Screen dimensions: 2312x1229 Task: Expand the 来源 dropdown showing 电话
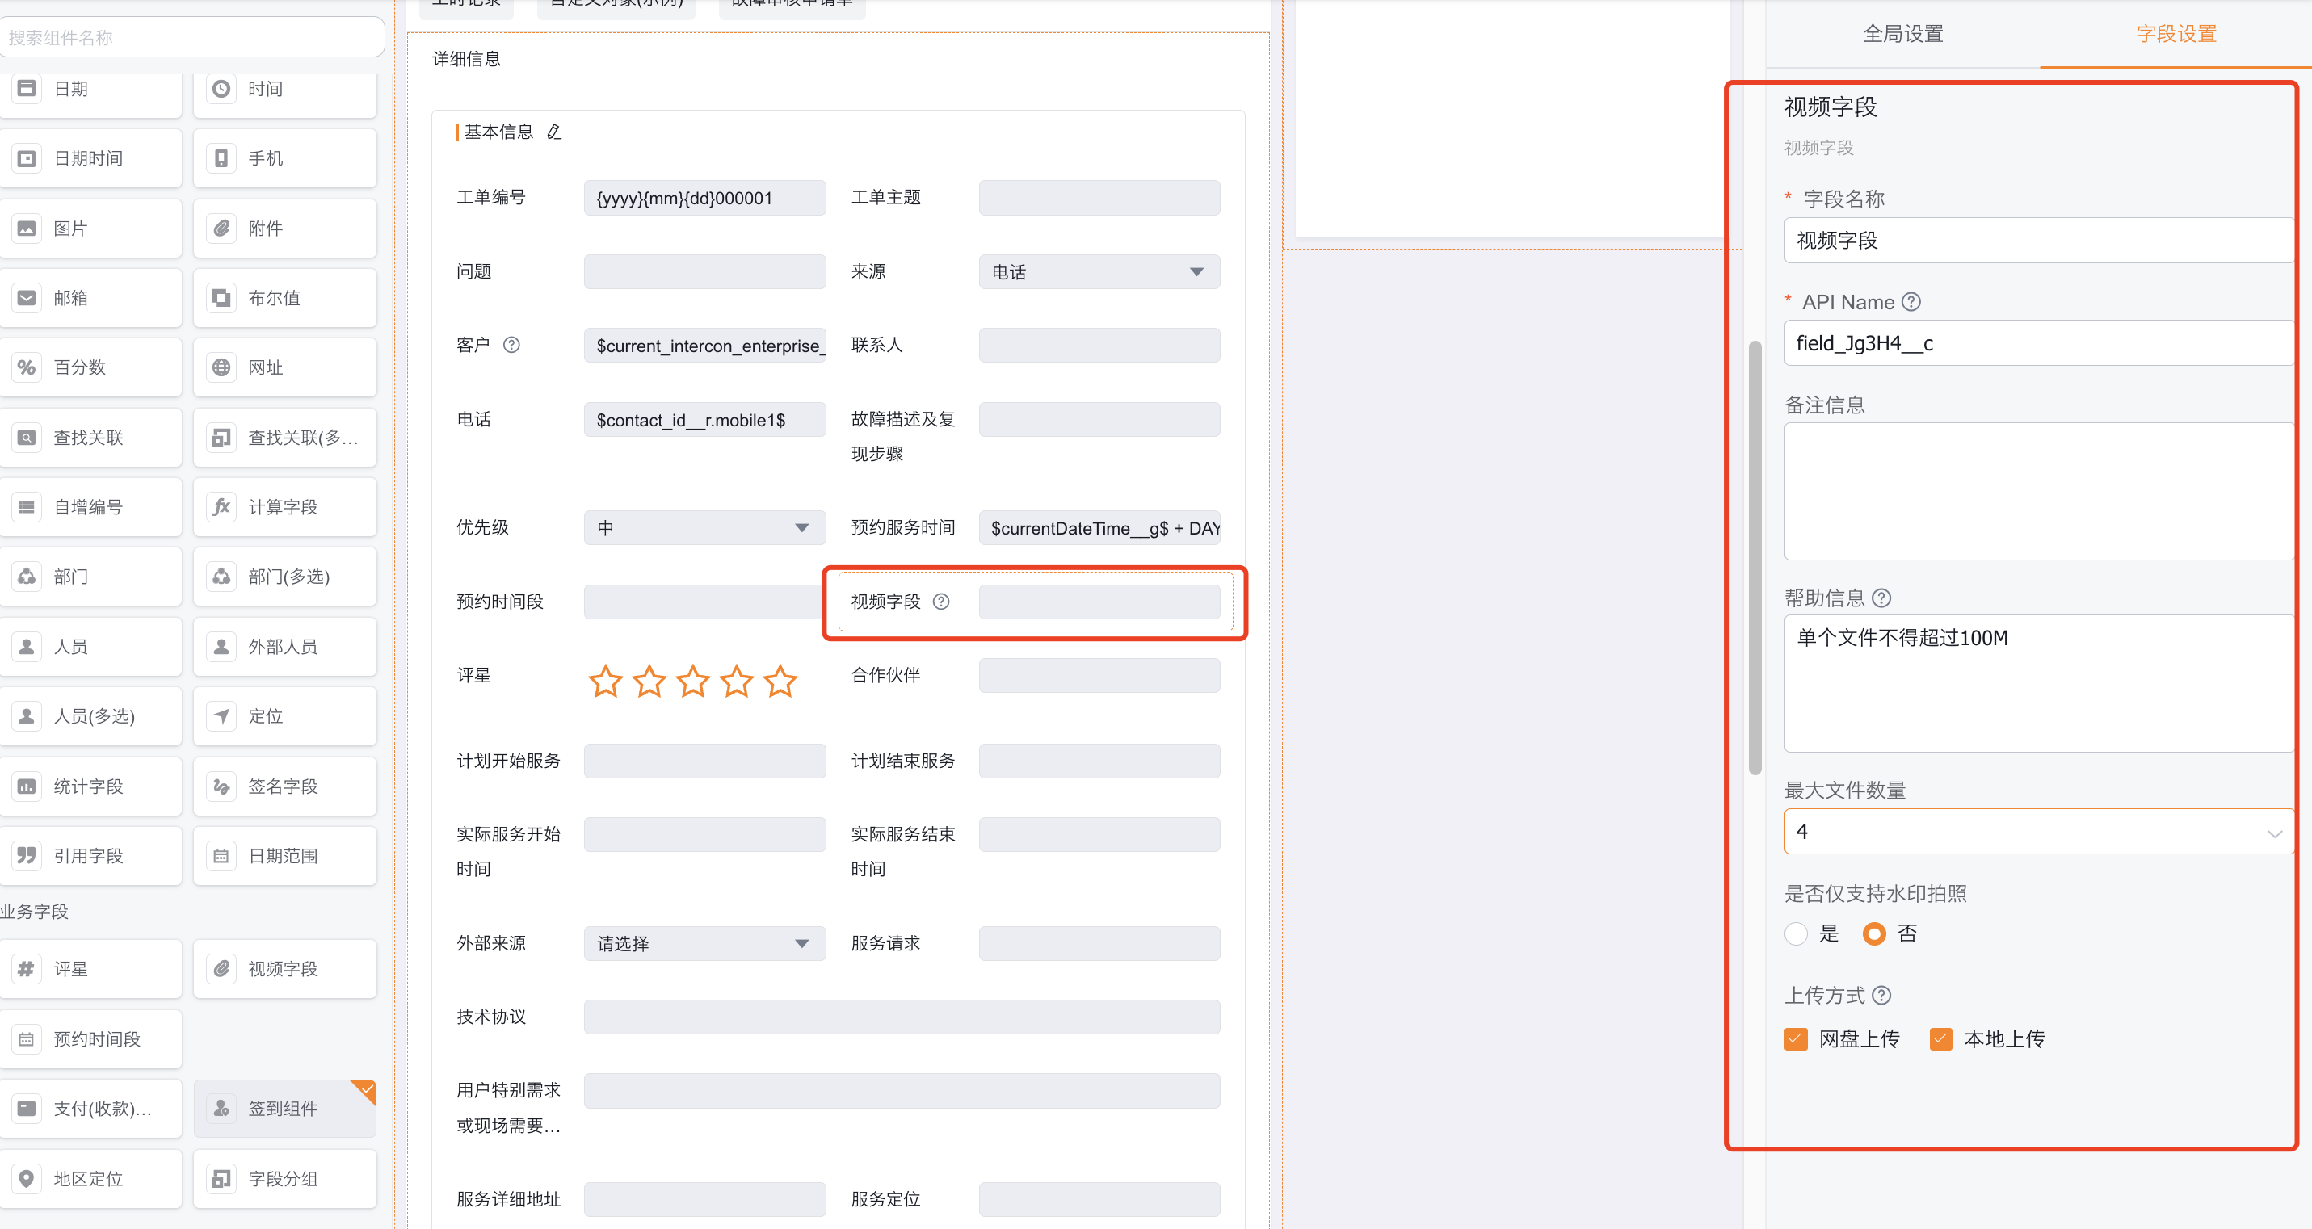(x=1099, y=272)
